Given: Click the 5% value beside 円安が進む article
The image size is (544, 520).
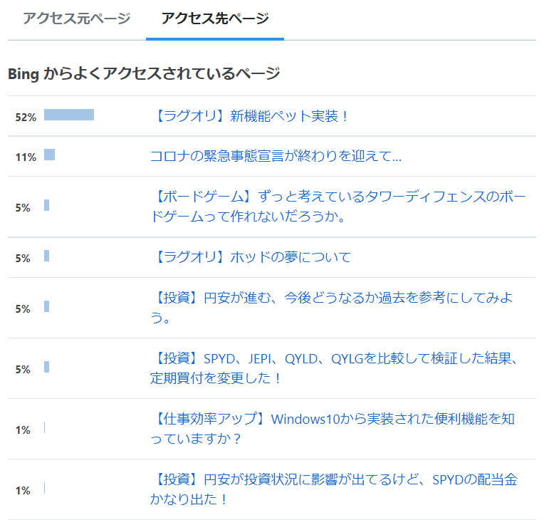Looking at the screenshot, I should pyautogui.click(x=23, y=309).
